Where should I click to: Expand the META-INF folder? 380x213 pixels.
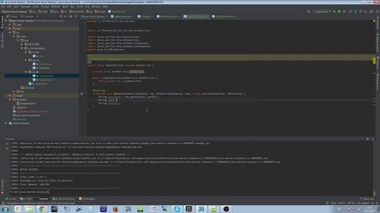(x=22, y=44)
